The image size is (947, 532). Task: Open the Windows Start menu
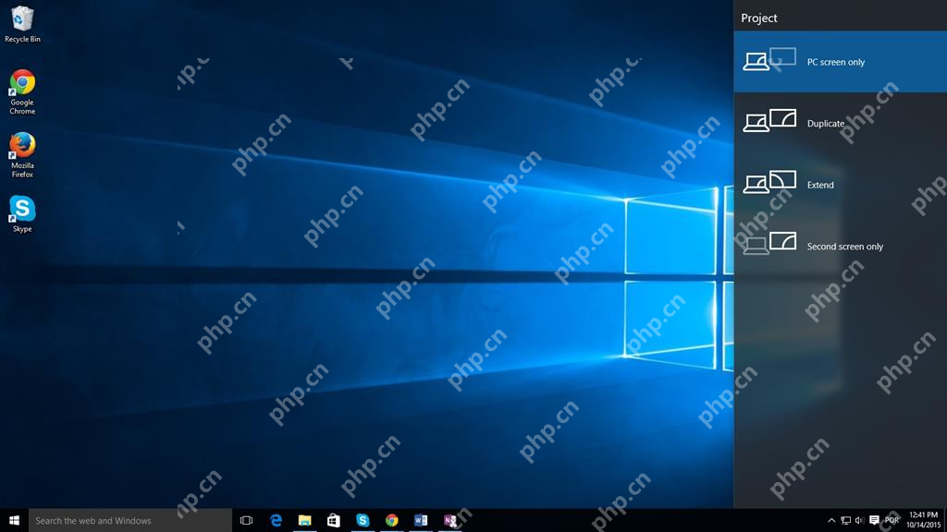click(x=14, y=520)
